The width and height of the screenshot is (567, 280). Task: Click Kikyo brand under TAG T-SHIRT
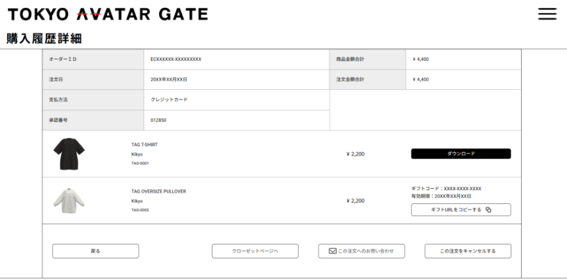(x=137, y=154)
